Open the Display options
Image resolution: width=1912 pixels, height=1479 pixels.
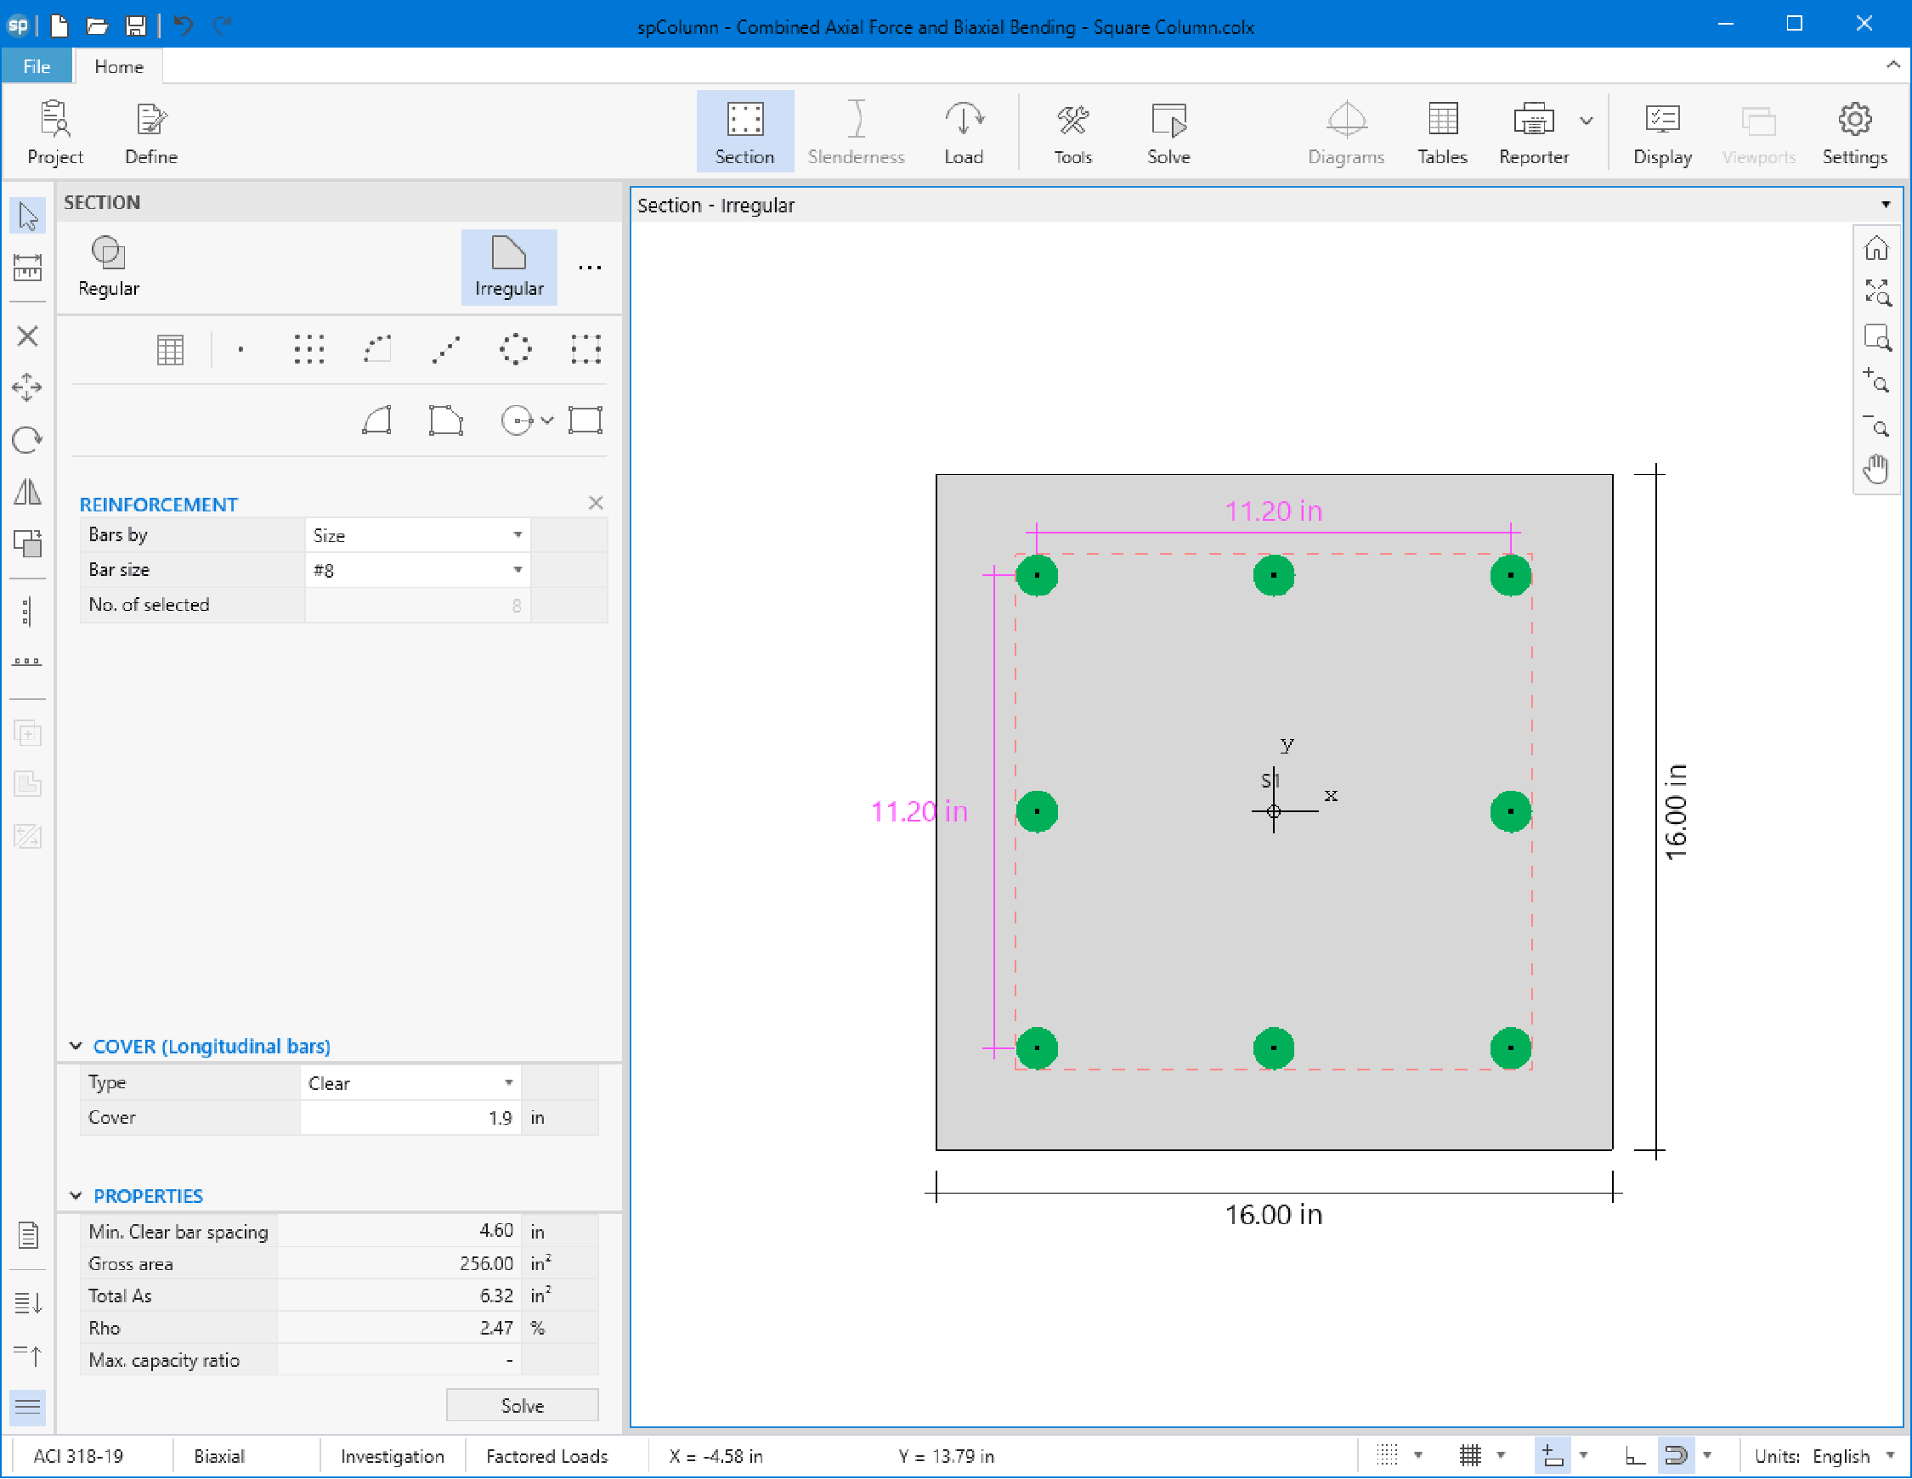1661,133
